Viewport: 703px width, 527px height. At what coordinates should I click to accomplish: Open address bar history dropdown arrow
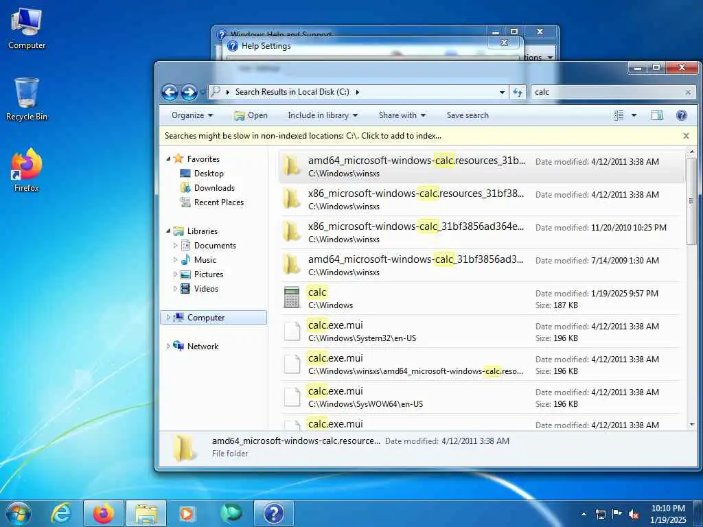click(502, 93)
